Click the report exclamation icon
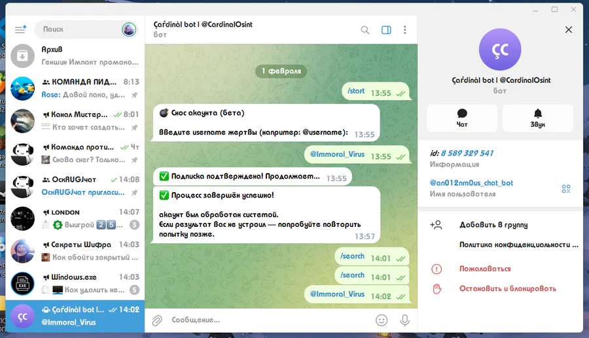Image resolution: width=589 pixels, height=338 pixels. [x=437, y=269]
